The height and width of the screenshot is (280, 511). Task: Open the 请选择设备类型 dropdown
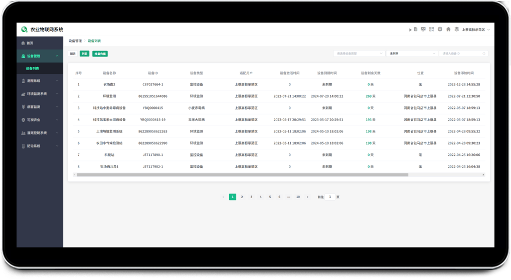click(359, 53)
